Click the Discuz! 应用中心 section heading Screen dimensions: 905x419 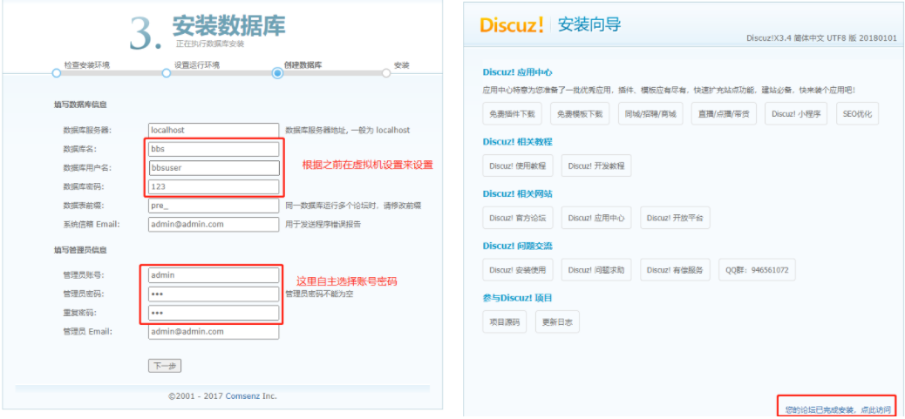517,72
